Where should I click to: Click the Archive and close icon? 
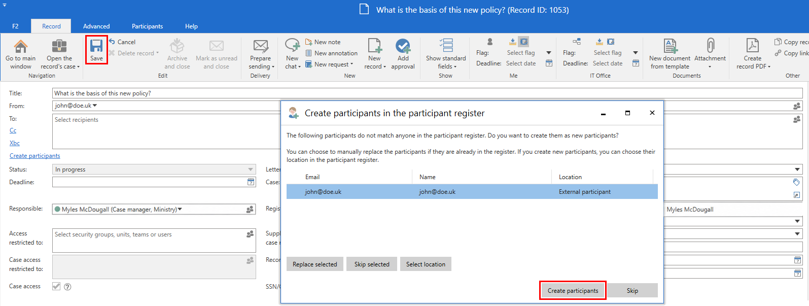tap(177, 46)
